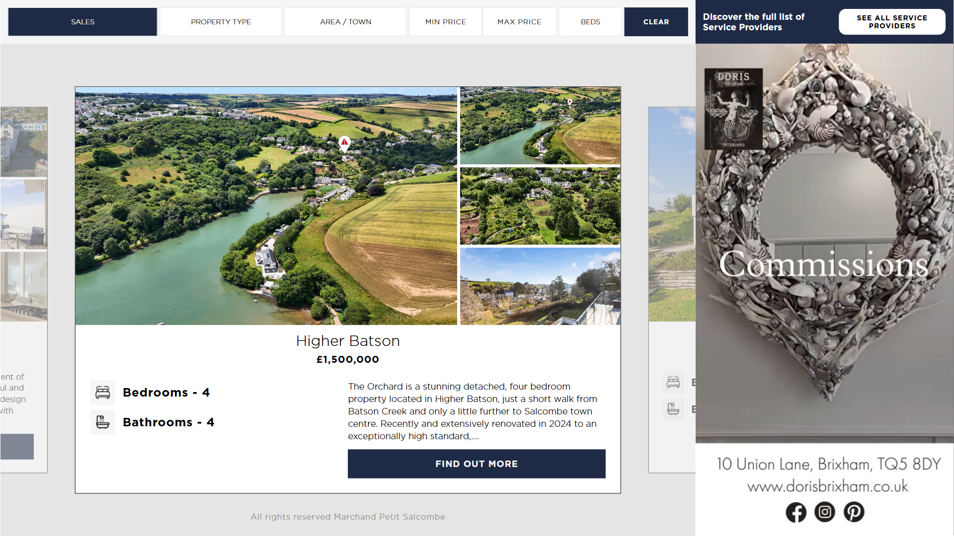Open the creek close-up aerial thumbnail
Screen dimensions: 954x536
tap(540, 126)
